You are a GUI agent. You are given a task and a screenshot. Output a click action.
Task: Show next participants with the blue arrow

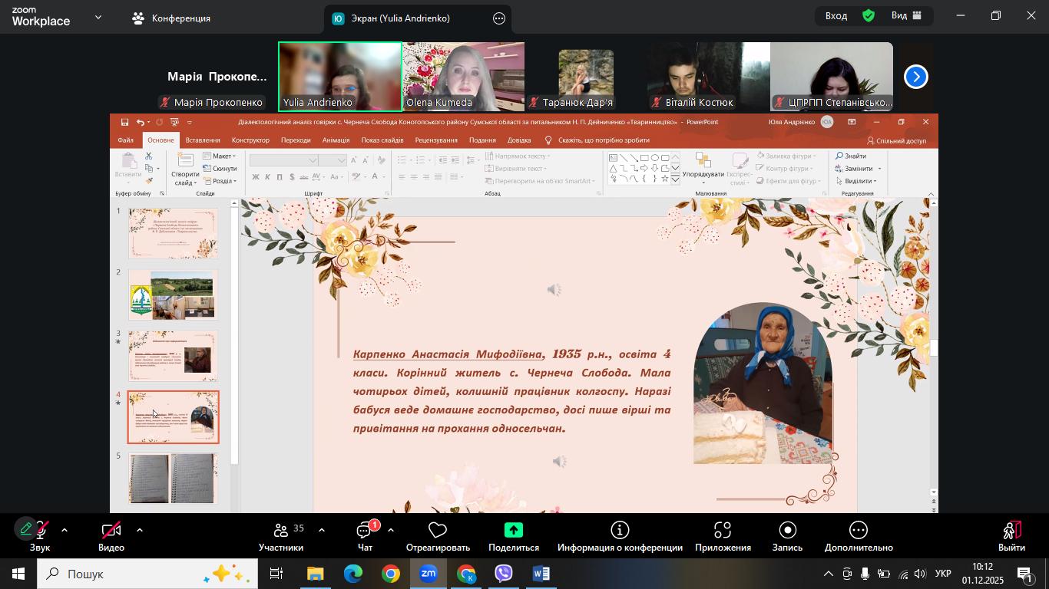click(x=915, y=77)
